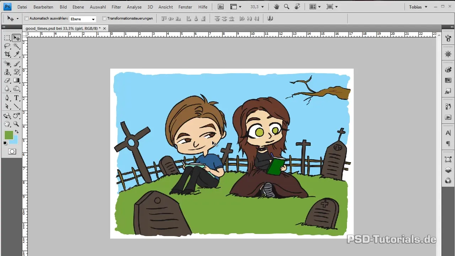Click the Zoom tool in application bar

coord(287,7)
